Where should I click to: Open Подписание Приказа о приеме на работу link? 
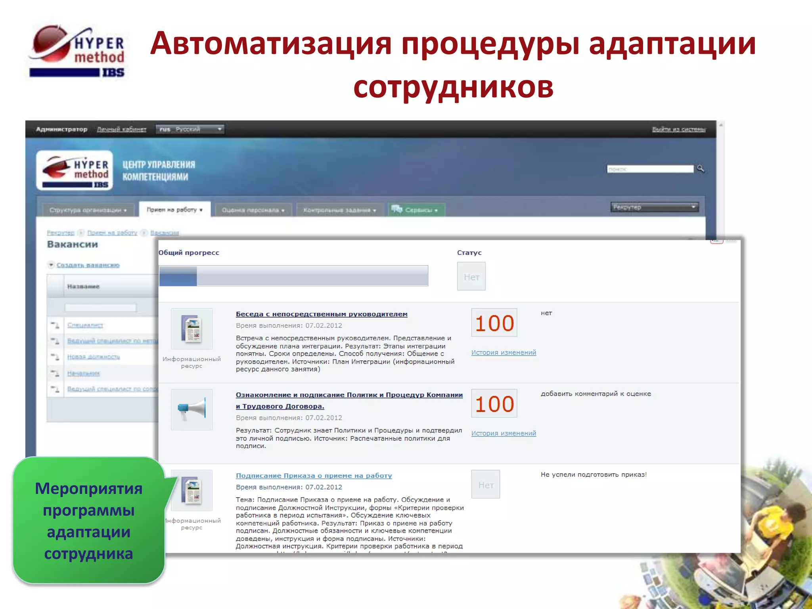click(314, 476)
